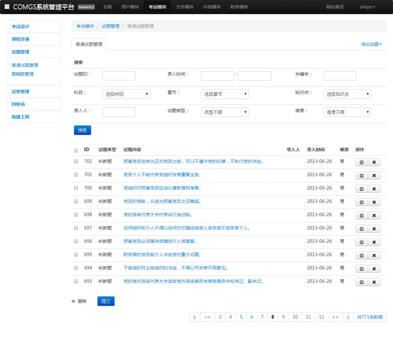Open the 类型不限 question type dropdown

225,112
